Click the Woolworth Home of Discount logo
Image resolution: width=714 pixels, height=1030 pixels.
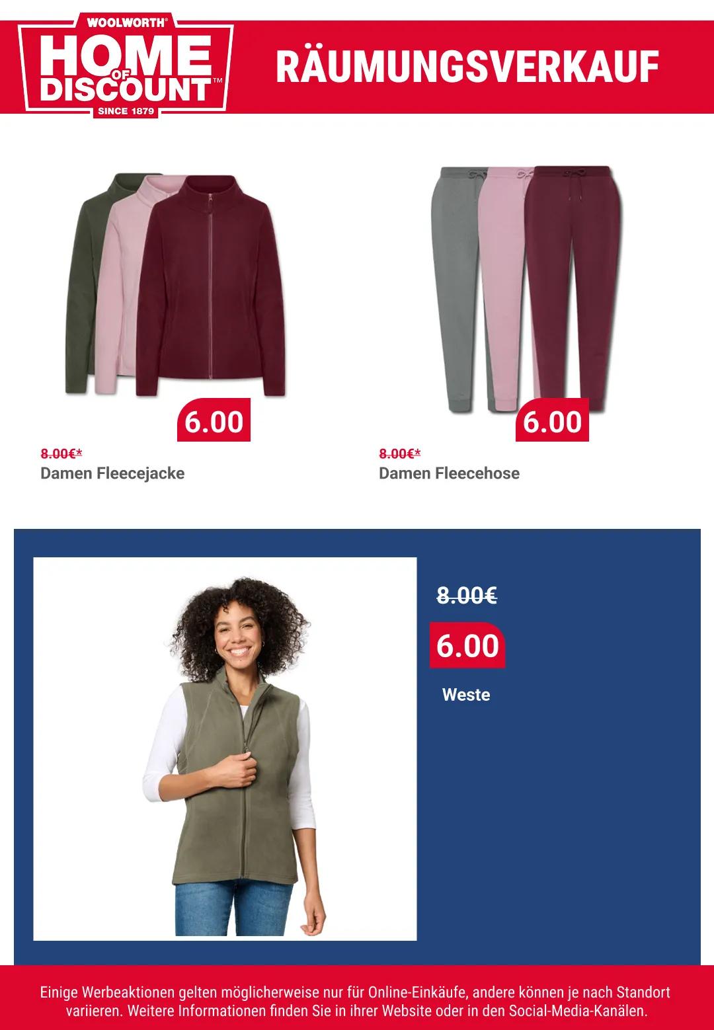[126, 65]
